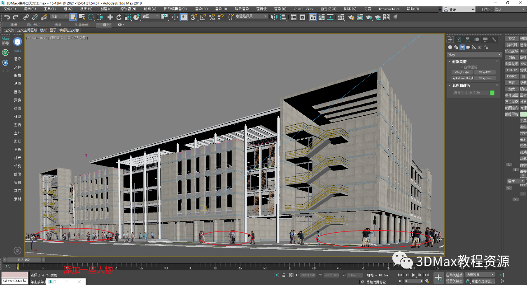Select the Link tool icon
Screen dimensions: 527x285
[26, 17]
